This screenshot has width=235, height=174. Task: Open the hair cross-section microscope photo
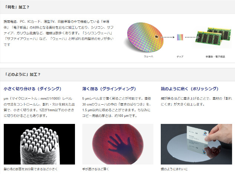(x=39, y=144)
